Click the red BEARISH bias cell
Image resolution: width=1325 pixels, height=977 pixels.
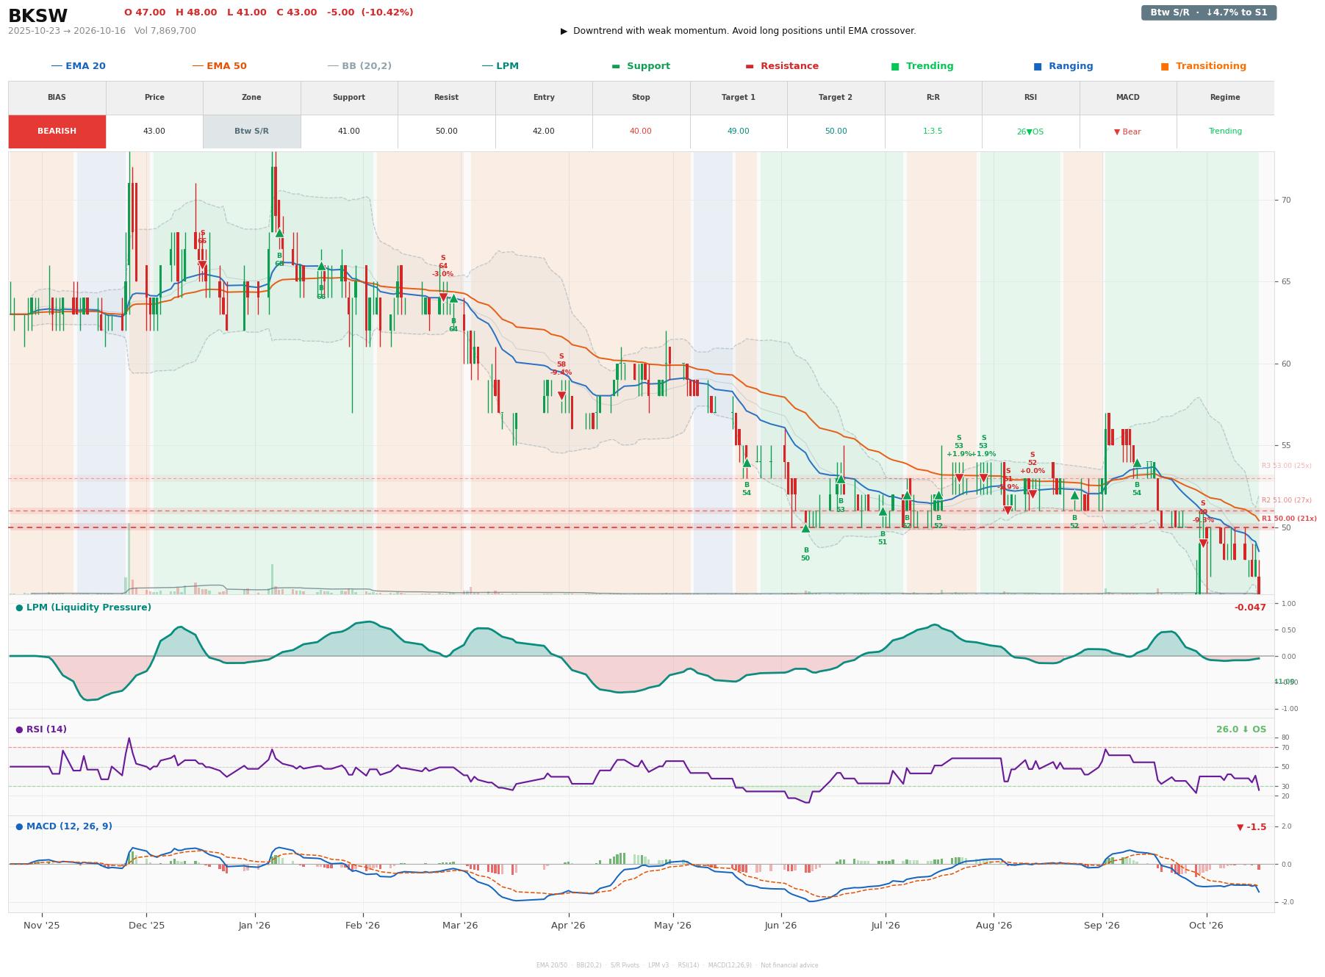[x=57, y=131]
